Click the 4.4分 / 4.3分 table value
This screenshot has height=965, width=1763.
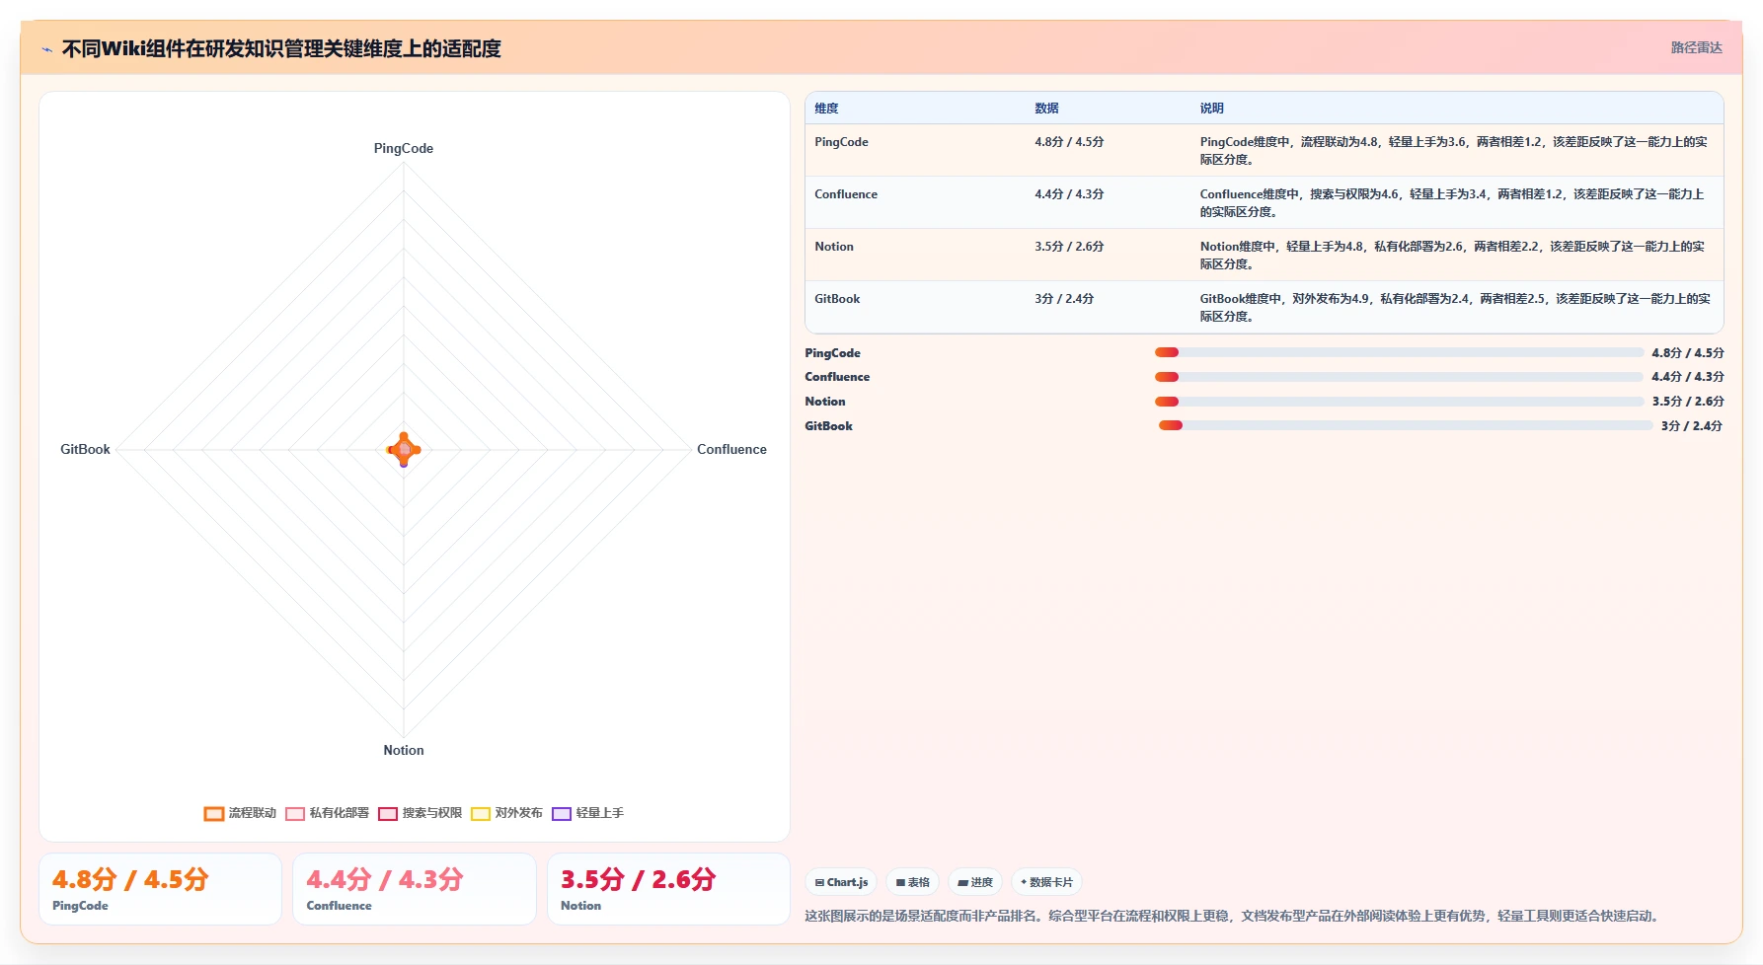click(1069, 194)
